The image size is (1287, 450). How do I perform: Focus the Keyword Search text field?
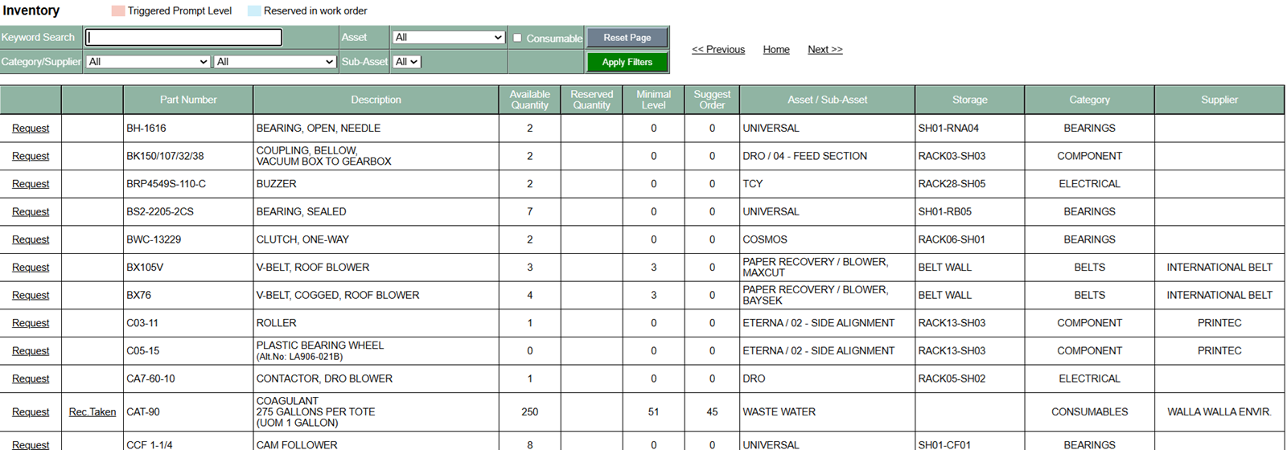[184, 37]
